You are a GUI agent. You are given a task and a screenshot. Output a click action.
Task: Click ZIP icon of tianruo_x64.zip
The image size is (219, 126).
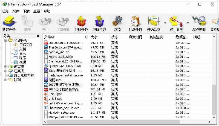(46, 52)
